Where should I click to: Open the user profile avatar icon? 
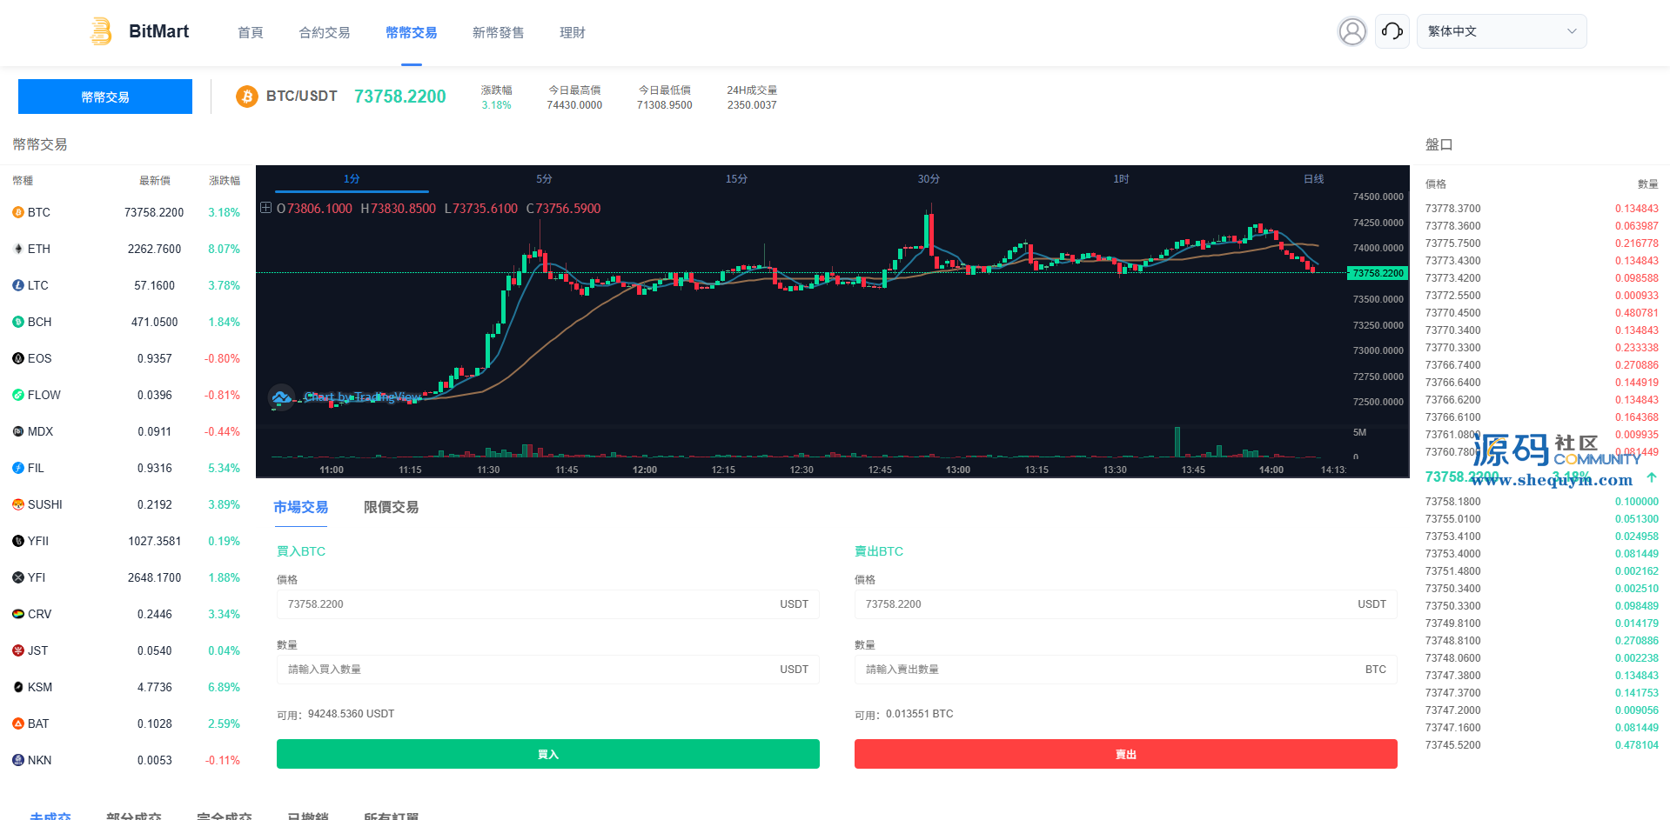[1351, 32]
